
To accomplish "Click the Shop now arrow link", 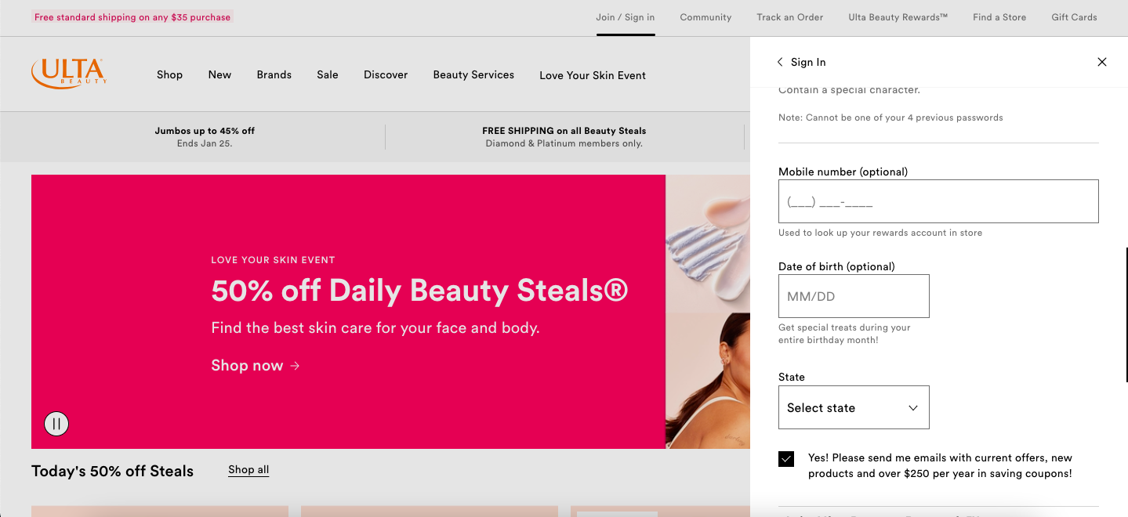I will tap(256, 366).
